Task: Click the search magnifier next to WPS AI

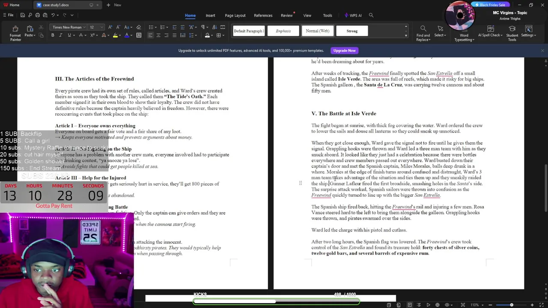Action: [x=371, y=15]
